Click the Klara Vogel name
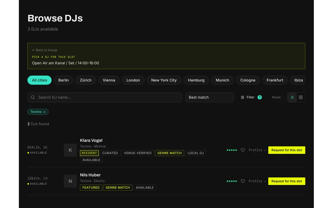This screenshot has height=208, width=333. pos(91,140)
